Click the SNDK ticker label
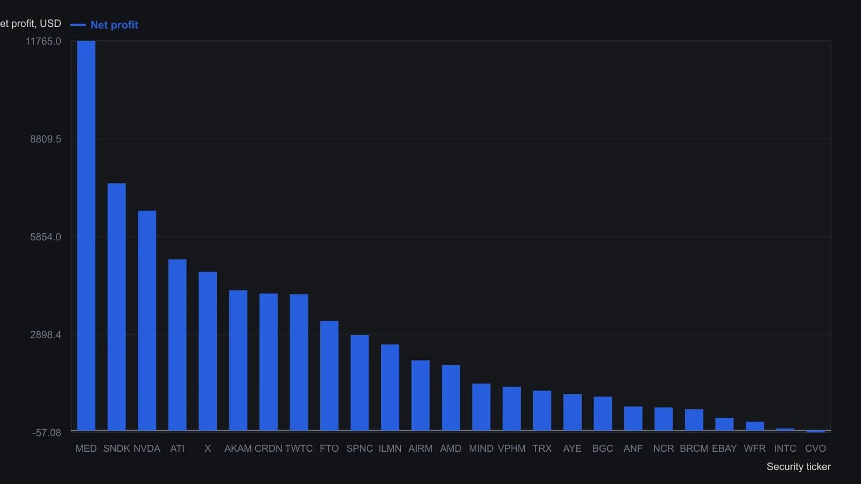Image resolution: width=861 pixels, height=484 pixels. click(117, 449)
